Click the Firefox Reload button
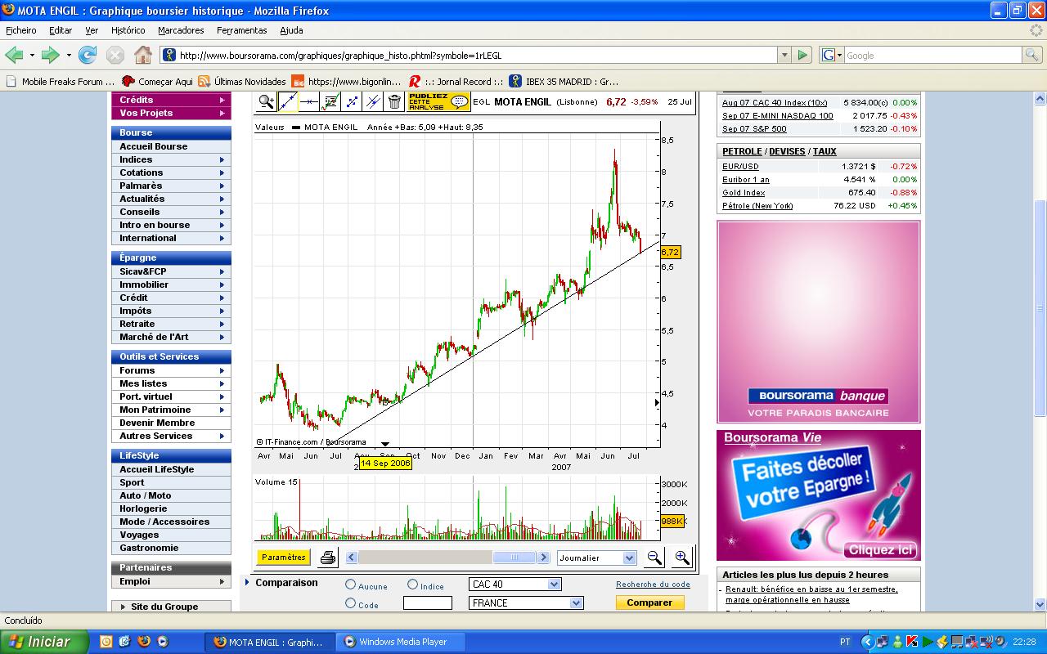This screenshot has width=1047, height=654. tap(88, 55)
